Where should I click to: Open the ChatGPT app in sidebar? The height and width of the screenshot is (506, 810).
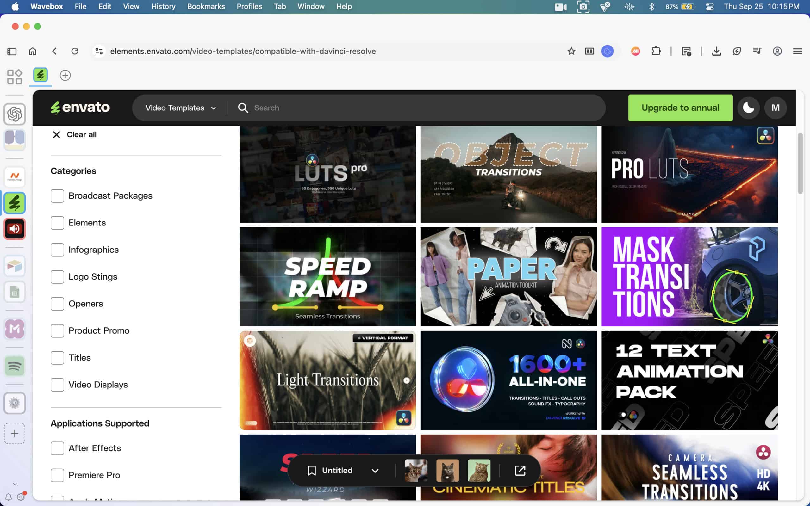[14, 114]
